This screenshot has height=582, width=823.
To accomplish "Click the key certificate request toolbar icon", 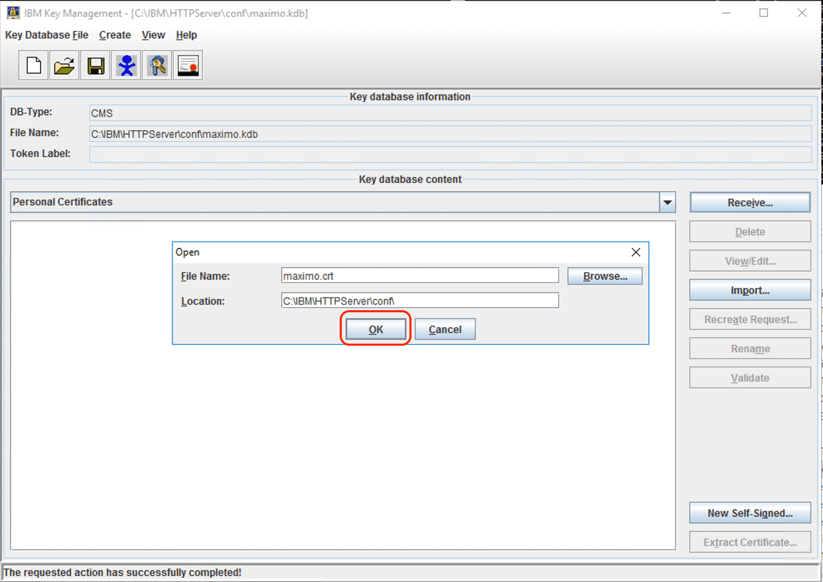I will click(157, 66).
